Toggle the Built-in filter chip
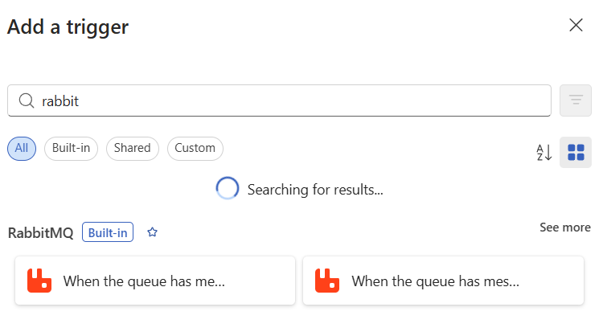Image resolution: width=603 pixels, height=332 pixels. 72,148
